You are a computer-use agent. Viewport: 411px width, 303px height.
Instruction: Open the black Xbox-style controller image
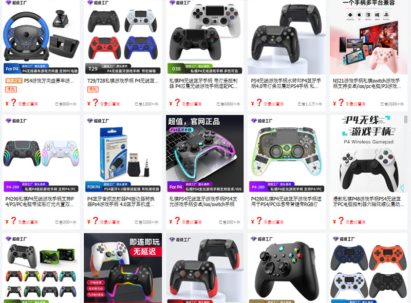point(287,268)
